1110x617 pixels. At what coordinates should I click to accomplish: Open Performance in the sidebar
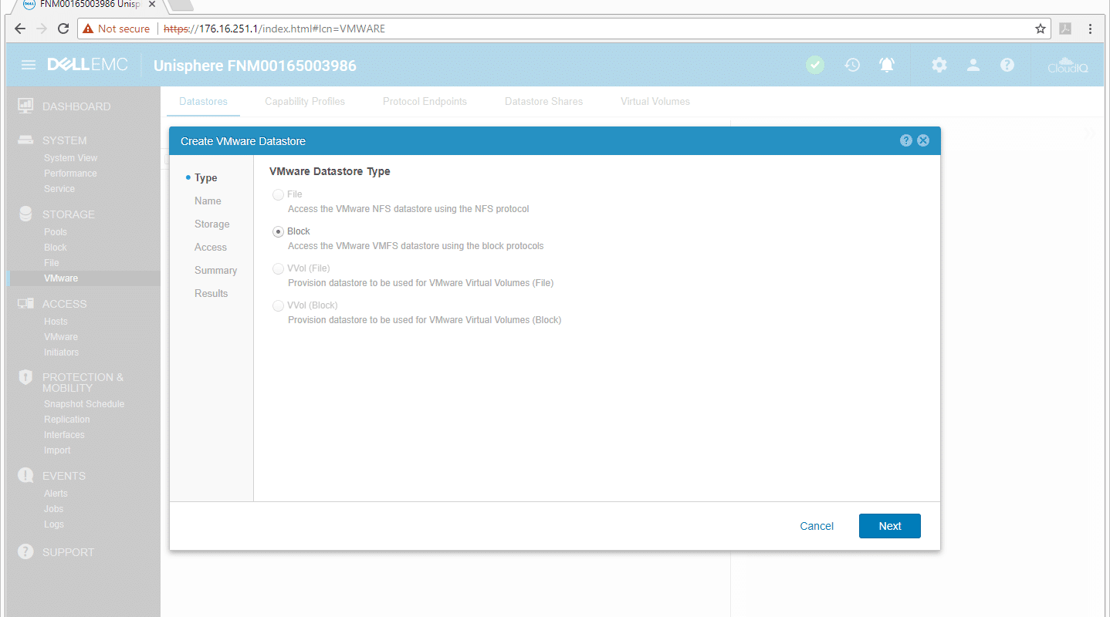[x=70, y=174]
